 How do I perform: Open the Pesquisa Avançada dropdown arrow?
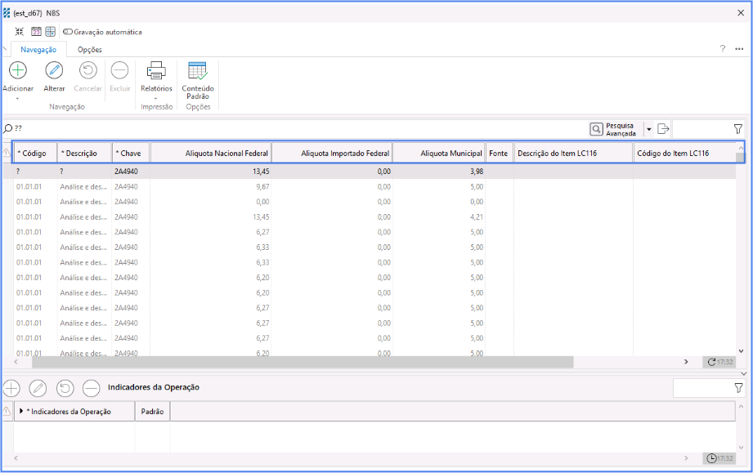[649, 129]
